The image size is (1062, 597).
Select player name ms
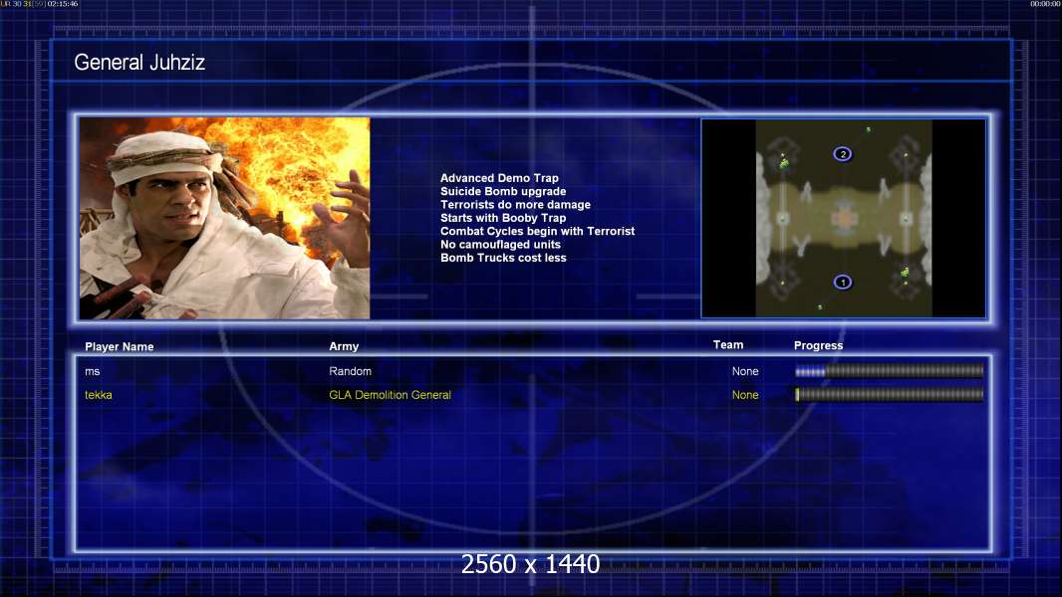click(x=92, y=372)
